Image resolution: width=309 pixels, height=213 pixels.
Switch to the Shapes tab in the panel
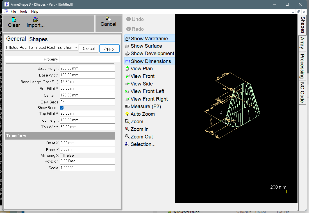tap(38, 39)
